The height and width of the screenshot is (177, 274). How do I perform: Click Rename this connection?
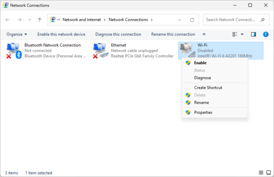pyautogui.click(x=173, y=34)
